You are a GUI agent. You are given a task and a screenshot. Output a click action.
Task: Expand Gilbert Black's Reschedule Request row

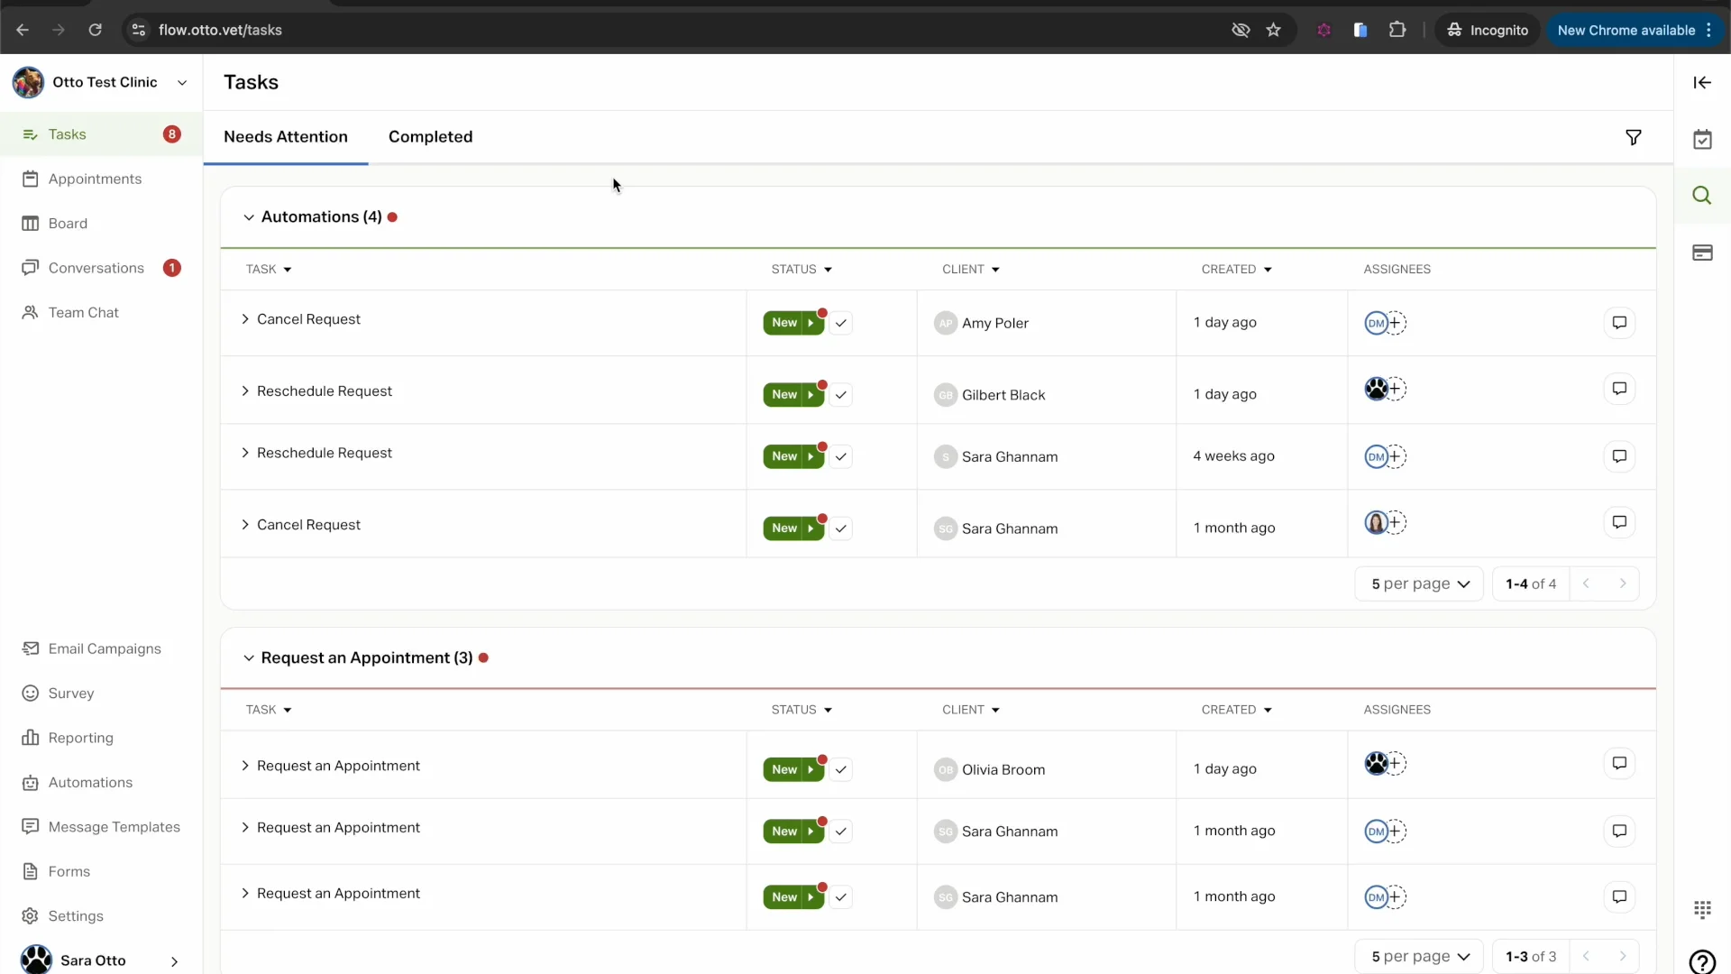point(244,391)
